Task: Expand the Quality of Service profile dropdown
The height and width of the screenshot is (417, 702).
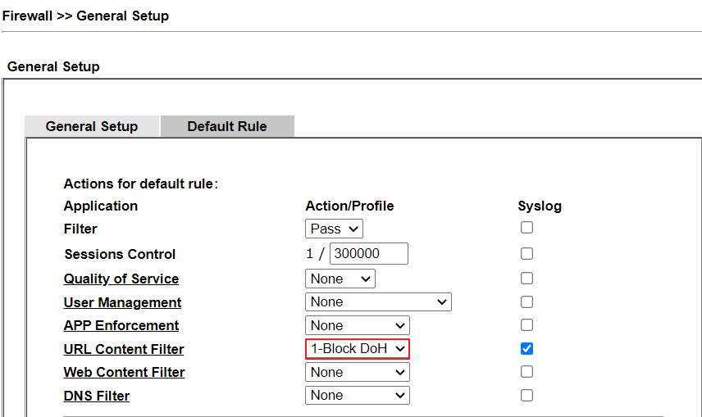Action: 340,279
